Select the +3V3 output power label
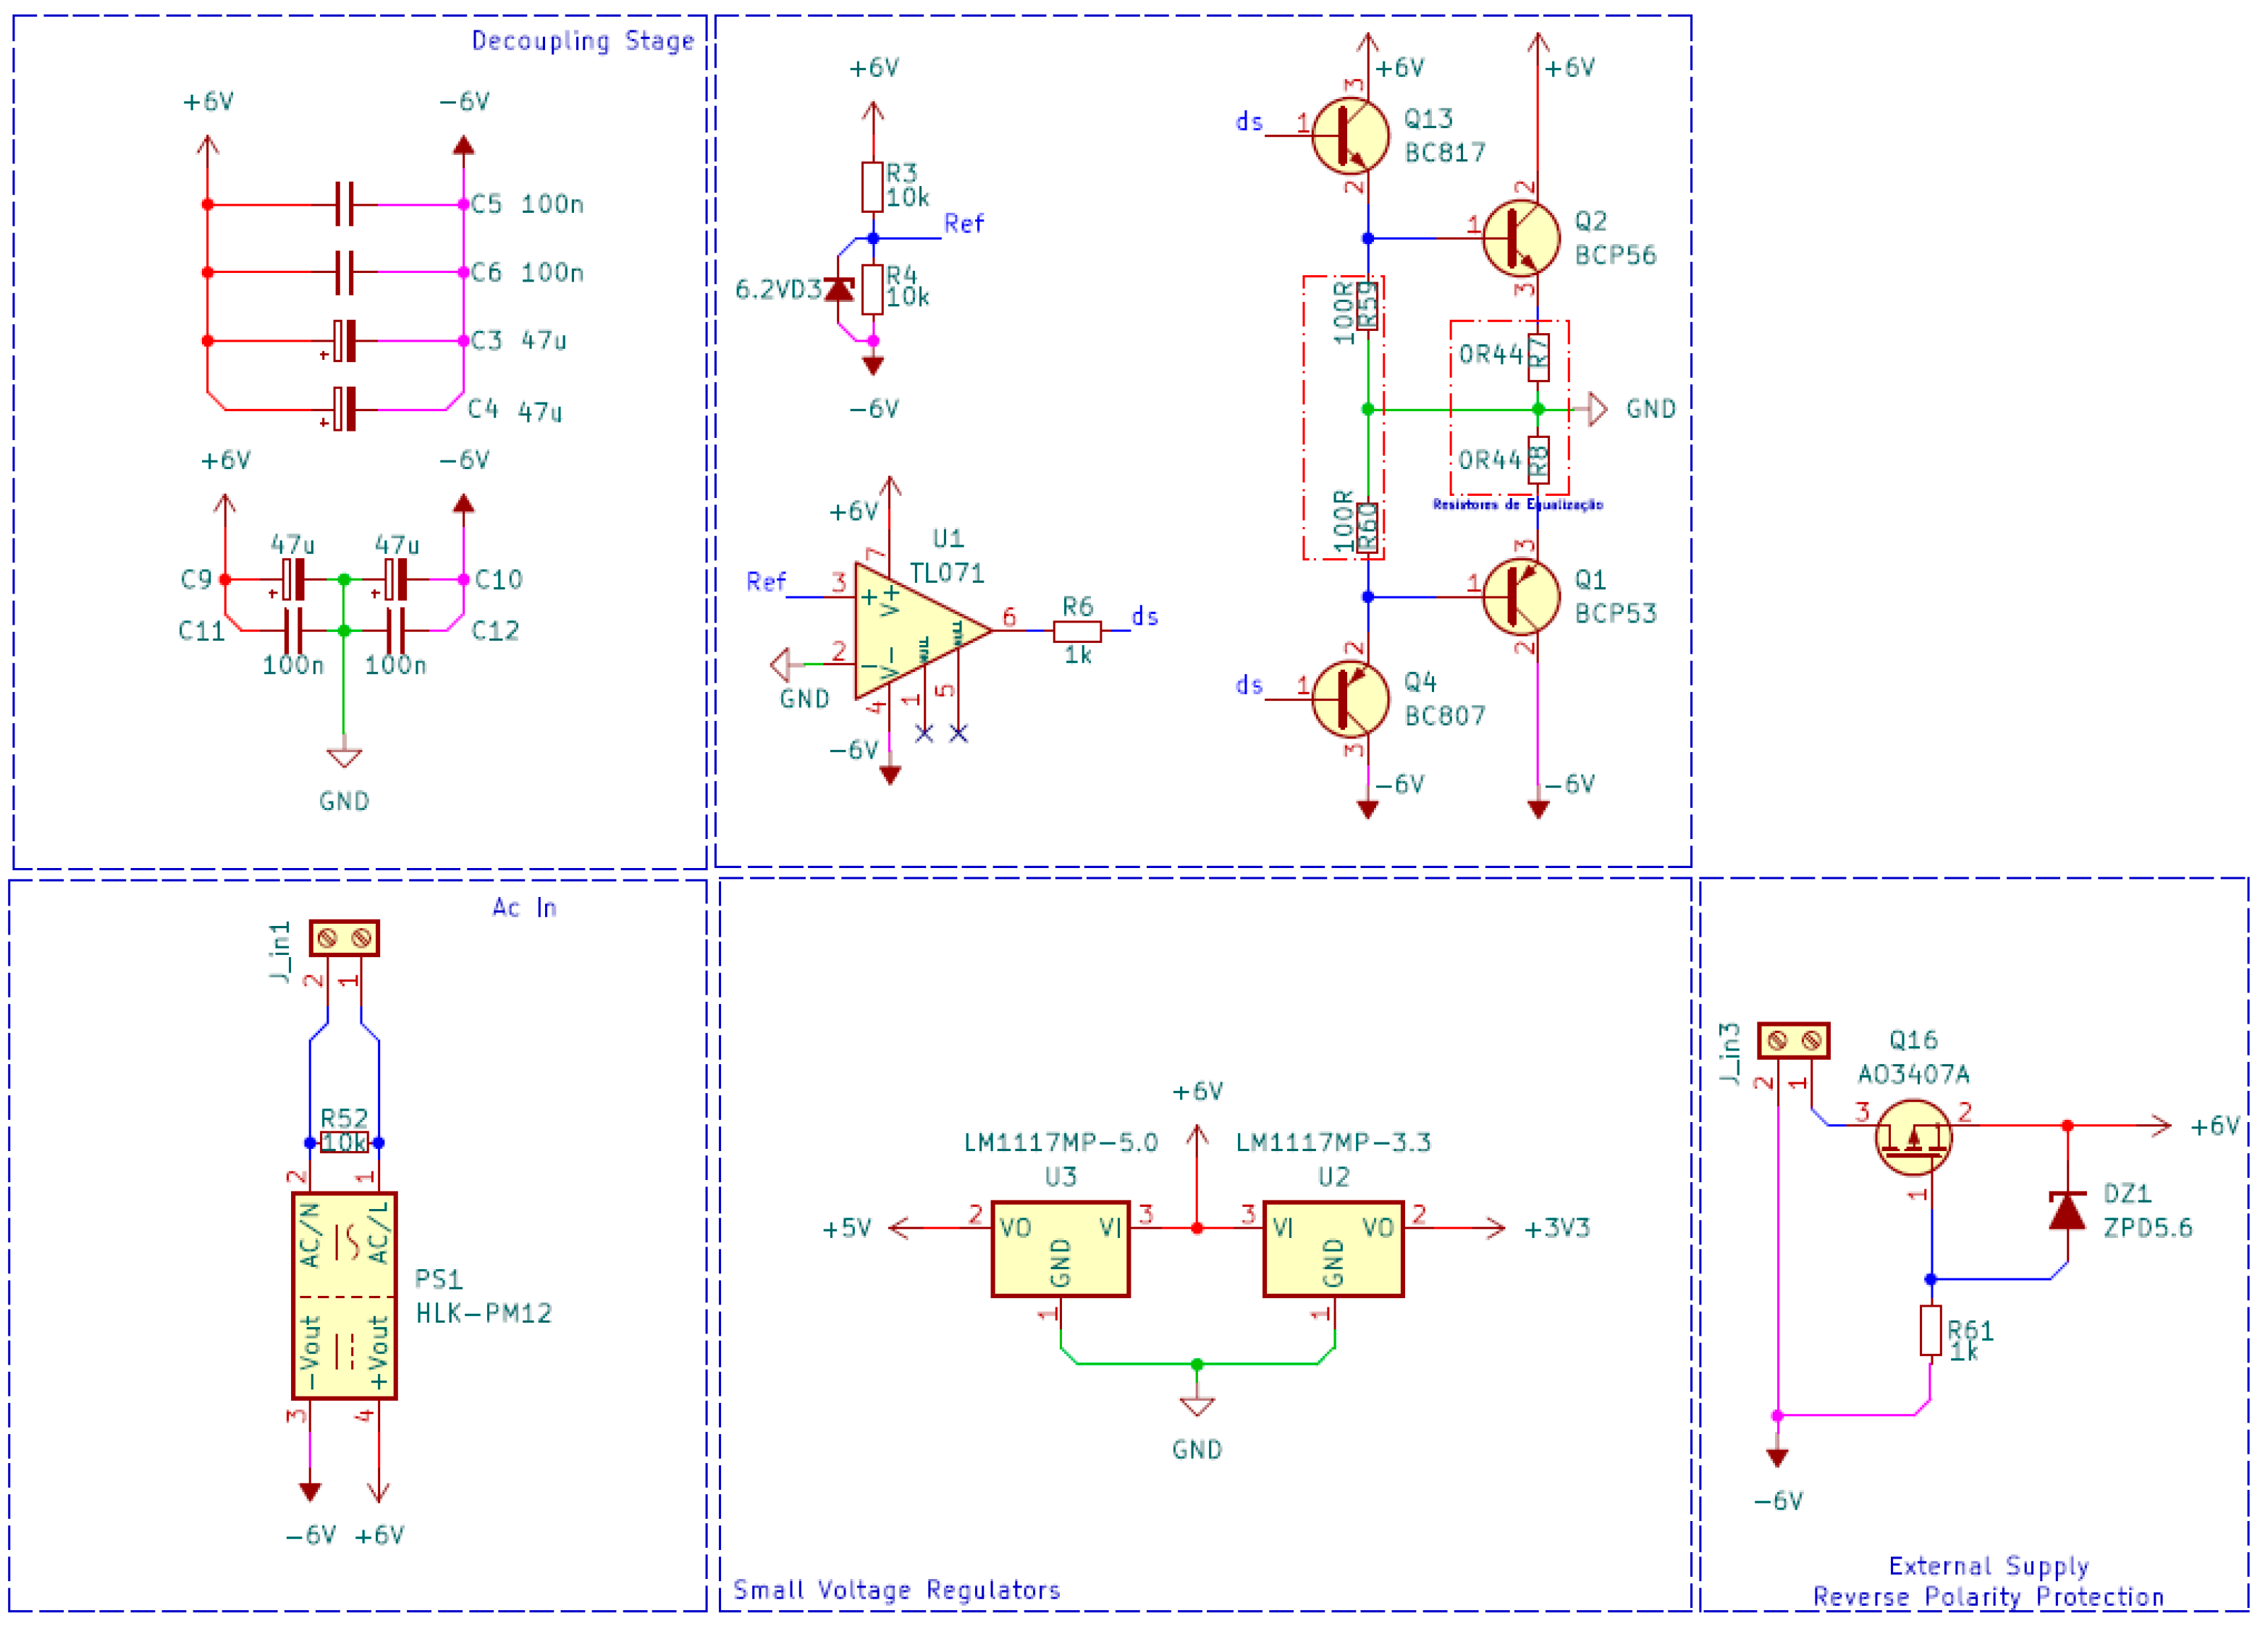 click(1556, 1228)
